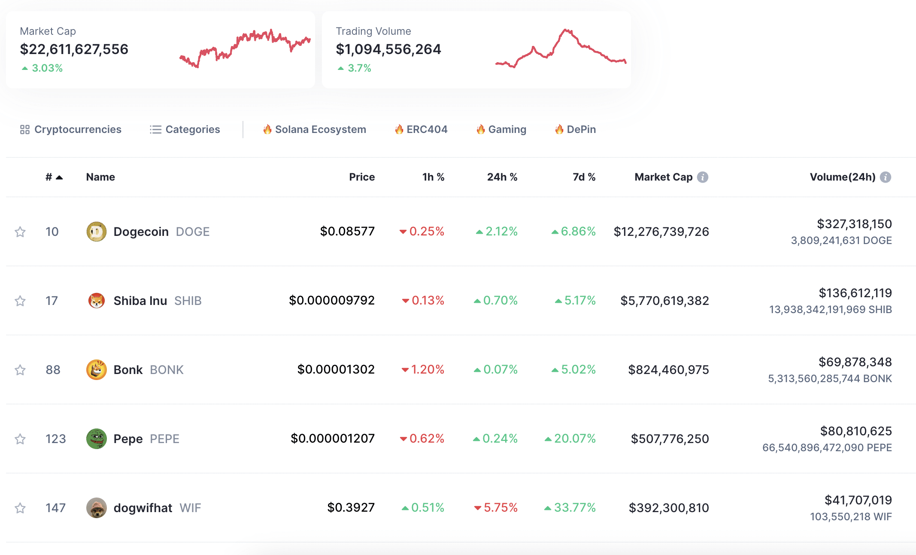Click Dogecoin's market cap $12,276,739,726
This screenshot has height=555, width=916.
[661, 232]
